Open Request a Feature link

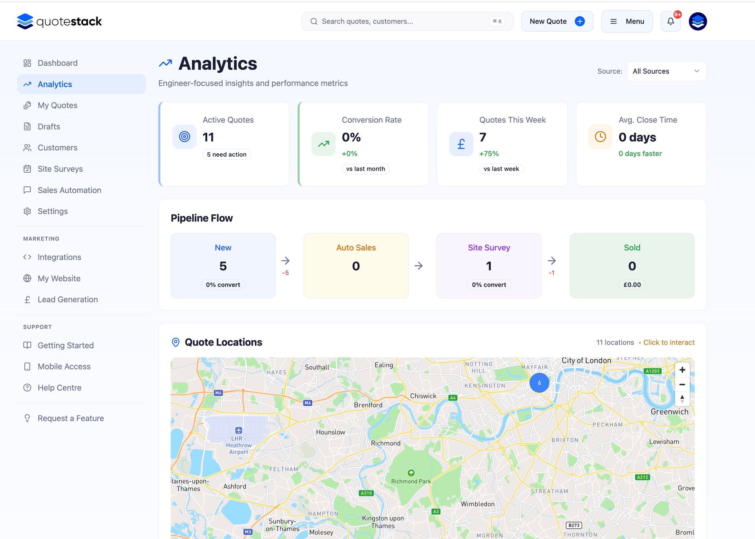click(71, 418)
